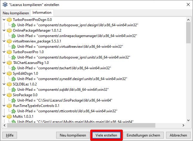Collapse the Multis 1.0.3.1 node
The width and height of the screenshot is (193, 141).
[x=4, y=116]
